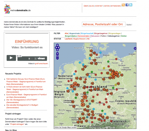Open the KONTAKT menu item
This screenshot has height=131, width=149.
point(99,6)
